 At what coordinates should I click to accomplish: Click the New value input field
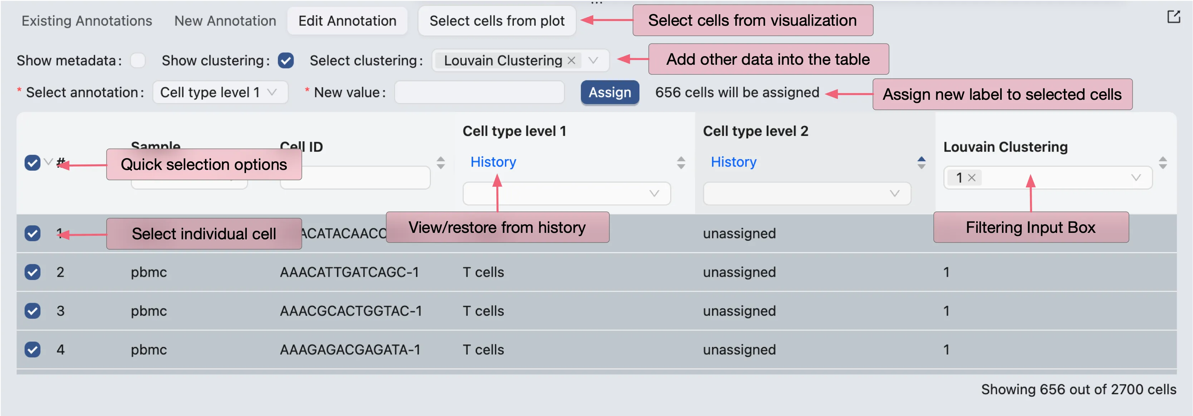coord(479,93)
